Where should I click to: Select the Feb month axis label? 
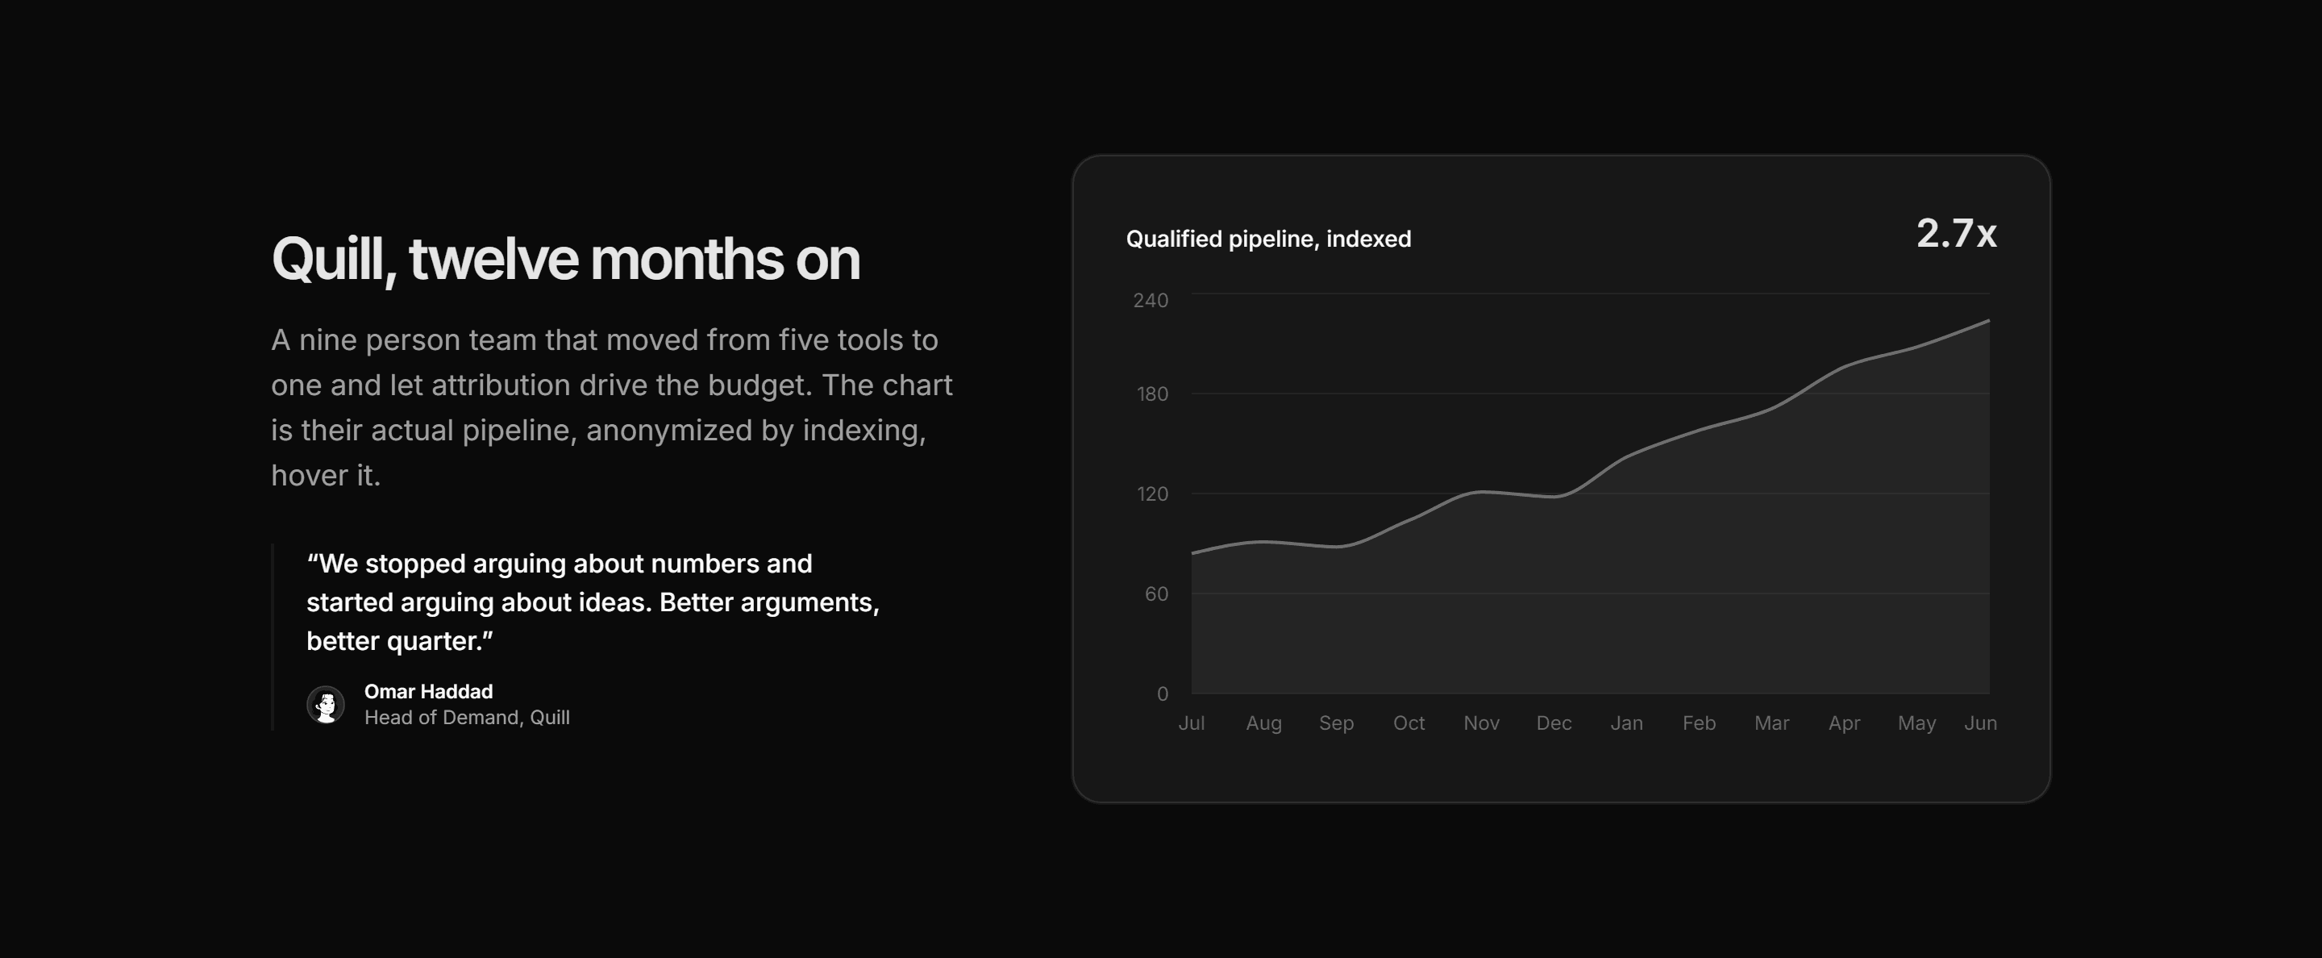click(x=1698, y=723)
